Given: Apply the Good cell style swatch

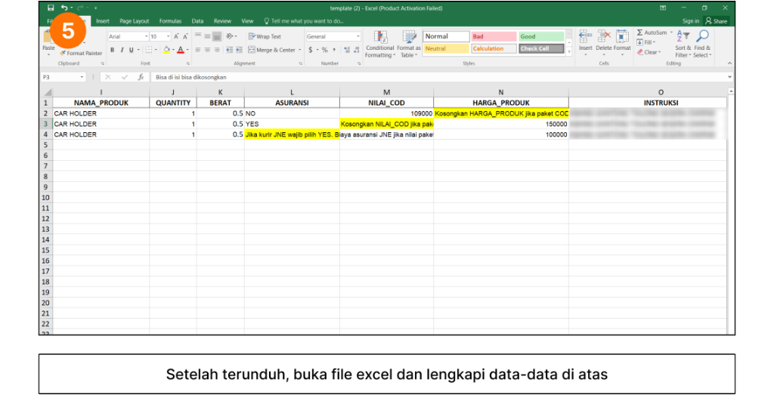Looking at the screenshot, I should [540, 36].
